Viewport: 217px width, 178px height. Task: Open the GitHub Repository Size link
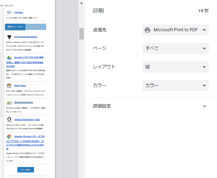[27, 120]
